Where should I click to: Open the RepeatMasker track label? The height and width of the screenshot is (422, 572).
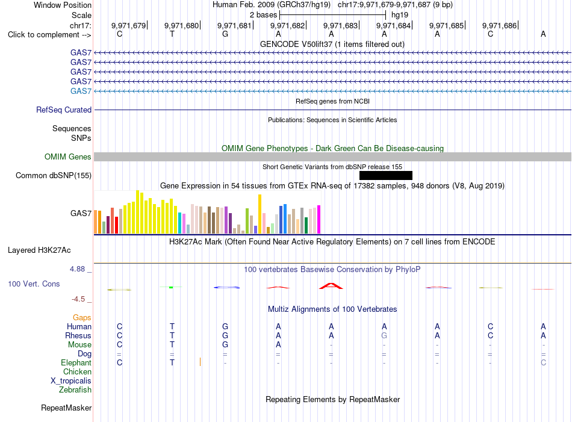pyautogui.click(x=66, y=408)
